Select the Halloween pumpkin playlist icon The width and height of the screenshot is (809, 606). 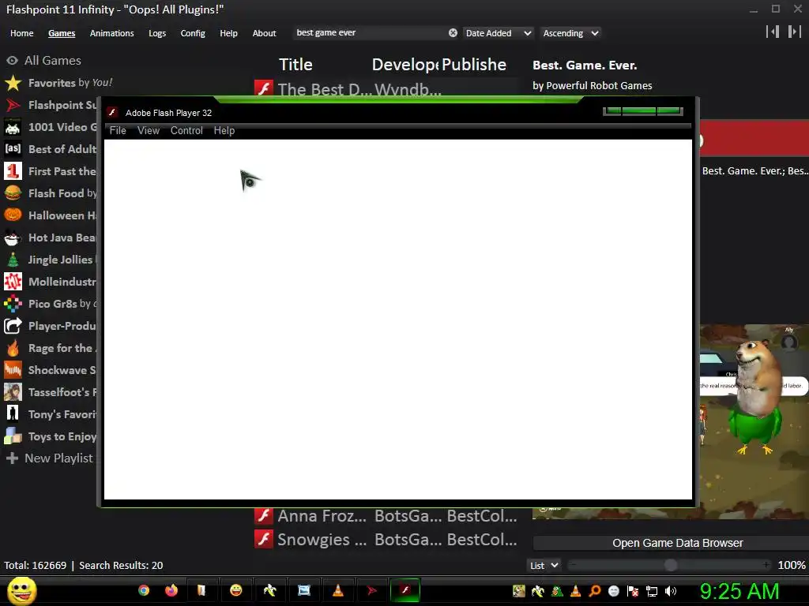13,215
